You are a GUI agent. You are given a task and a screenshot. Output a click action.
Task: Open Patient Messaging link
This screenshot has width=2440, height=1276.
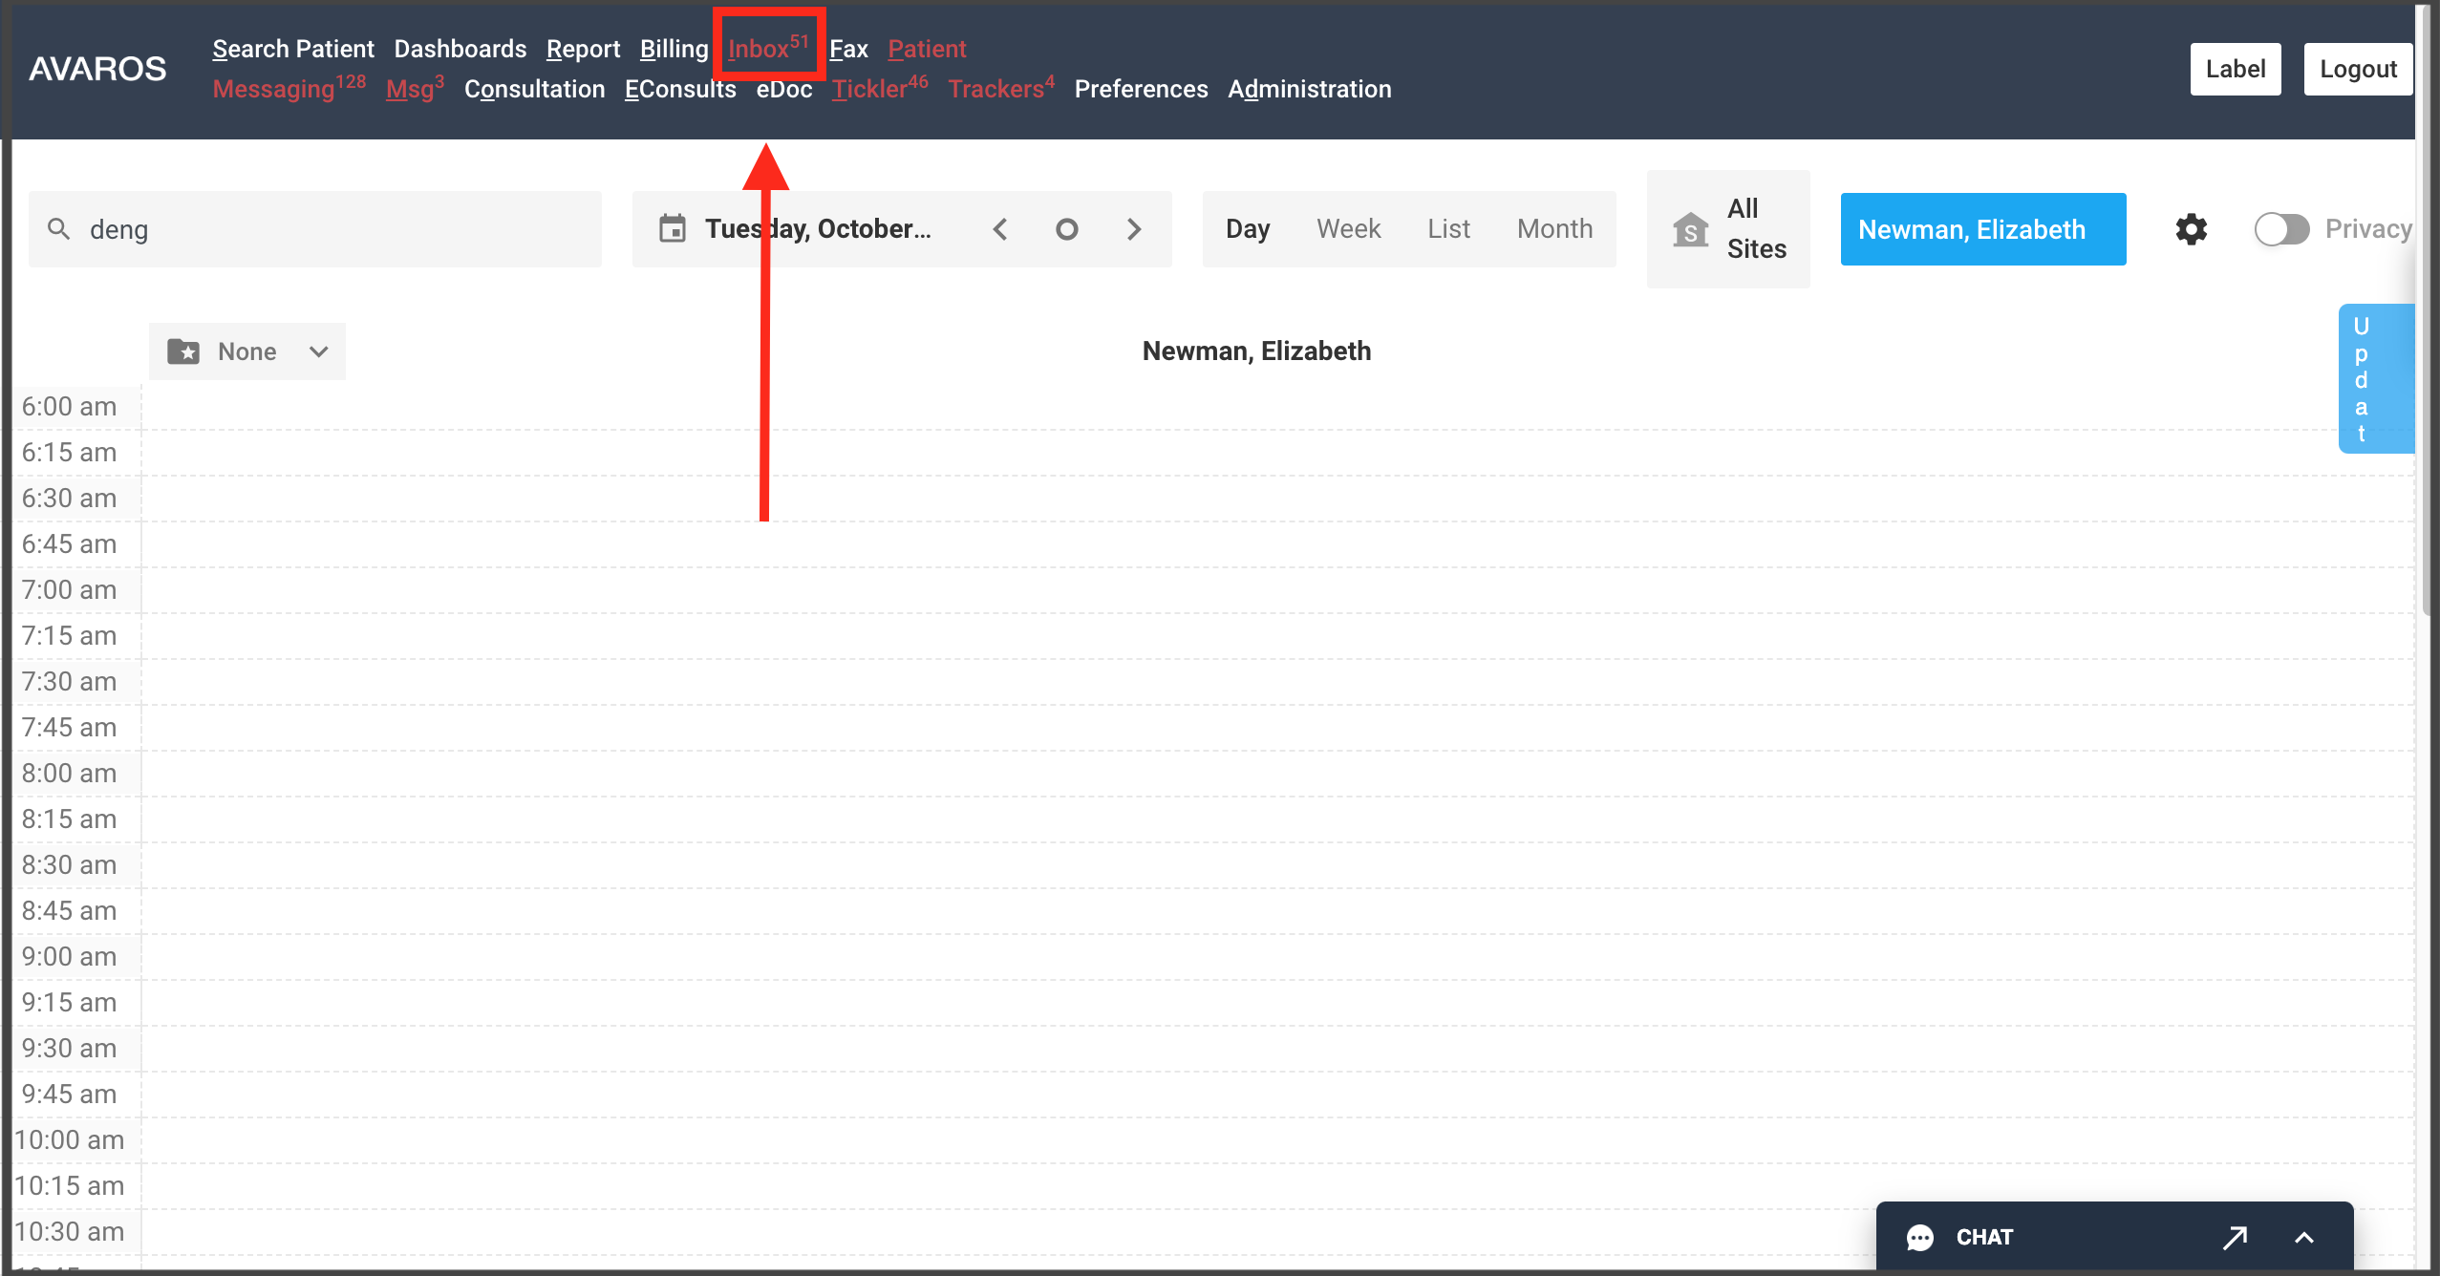[x=289, y=88]
